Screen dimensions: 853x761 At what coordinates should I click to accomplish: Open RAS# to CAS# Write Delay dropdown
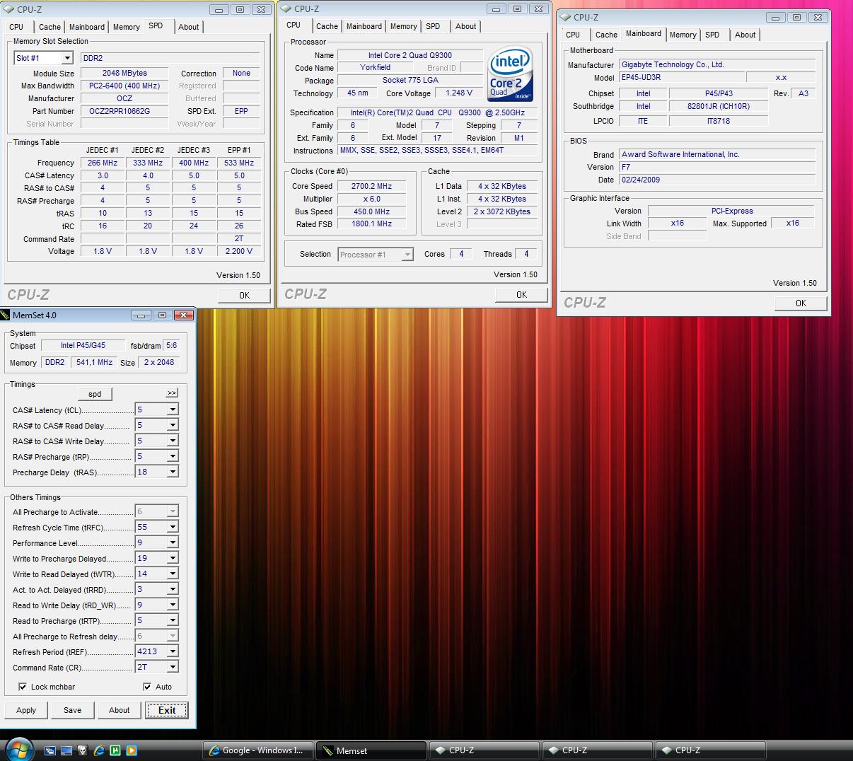click(172, 441)
